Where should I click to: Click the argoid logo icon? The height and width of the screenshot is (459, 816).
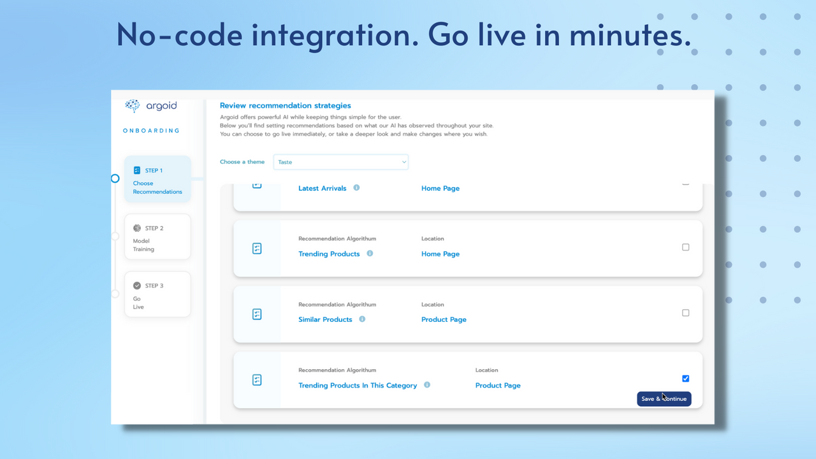[133, 106]
